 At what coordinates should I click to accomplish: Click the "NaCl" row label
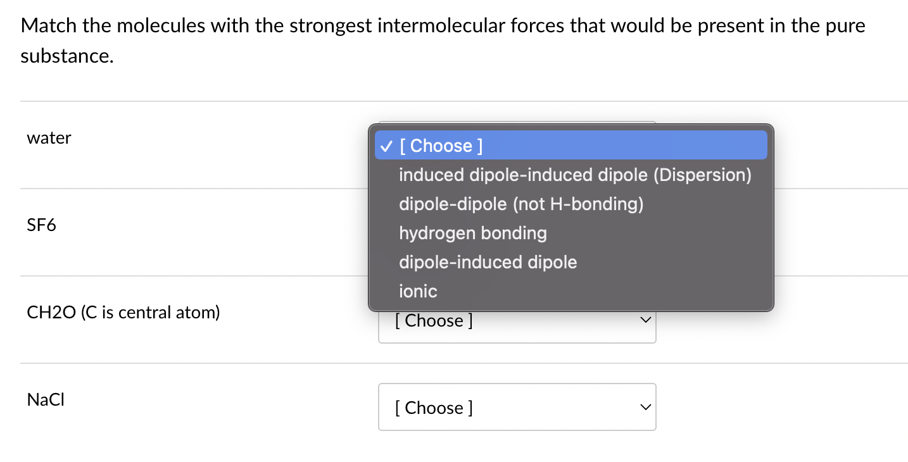45,399
